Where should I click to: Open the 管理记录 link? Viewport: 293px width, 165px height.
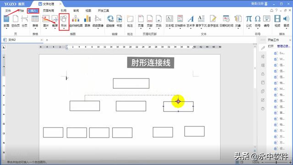point(283,46)
